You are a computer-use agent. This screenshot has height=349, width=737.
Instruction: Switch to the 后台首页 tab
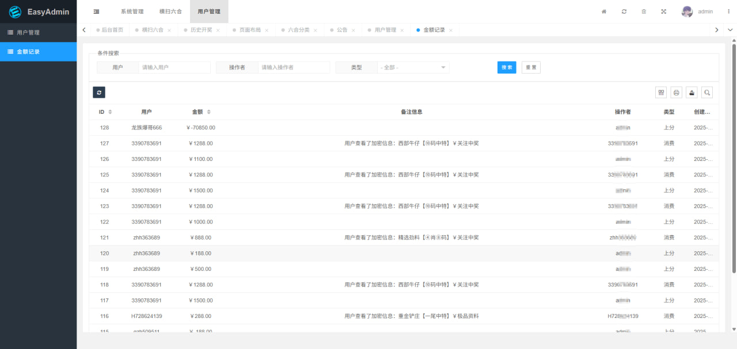(x=109, y=30)
